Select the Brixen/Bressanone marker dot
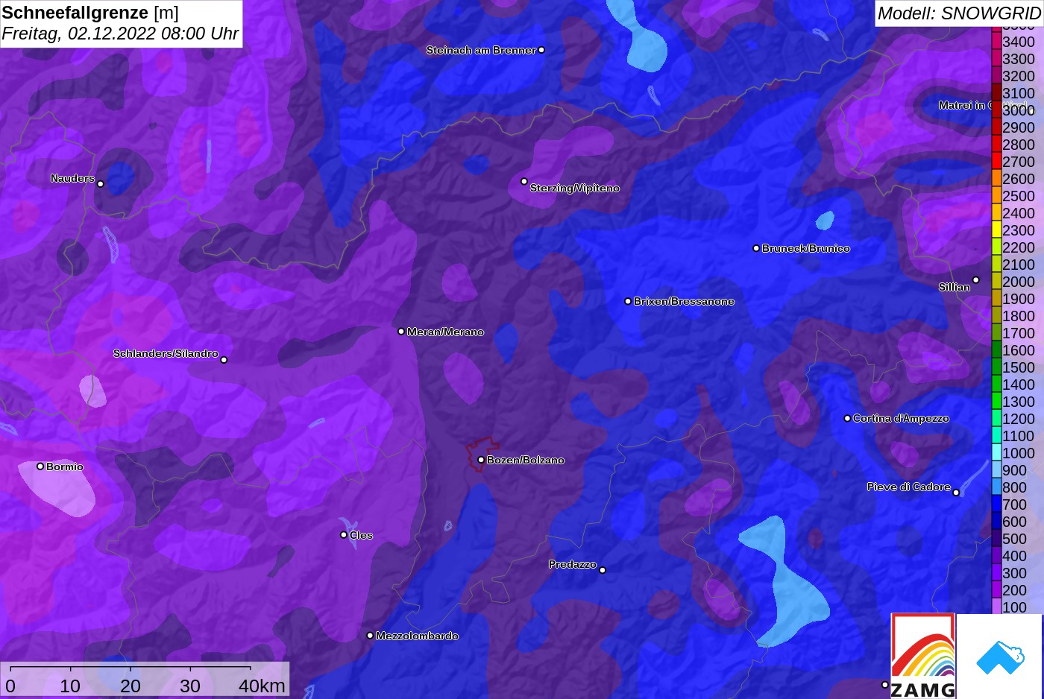 (x=628, y=301)
